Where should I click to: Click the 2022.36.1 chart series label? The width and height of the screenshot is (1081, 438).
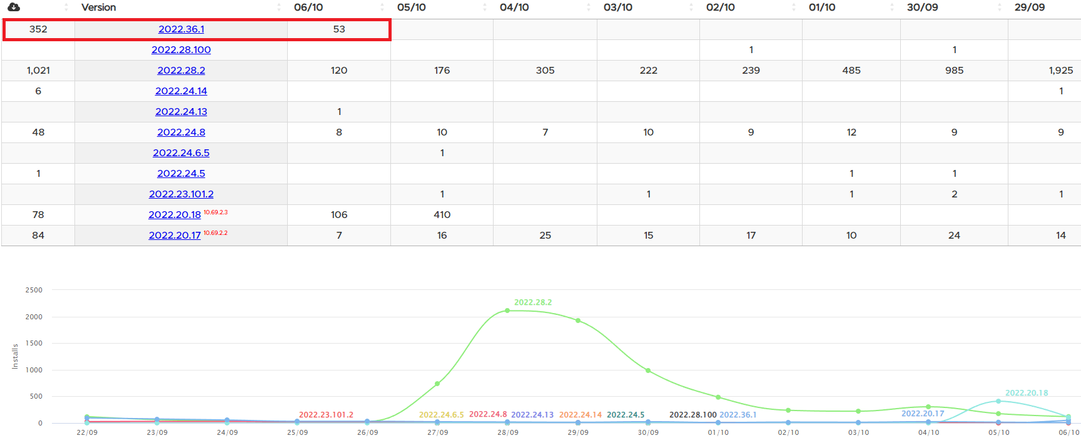pos(738,415)
